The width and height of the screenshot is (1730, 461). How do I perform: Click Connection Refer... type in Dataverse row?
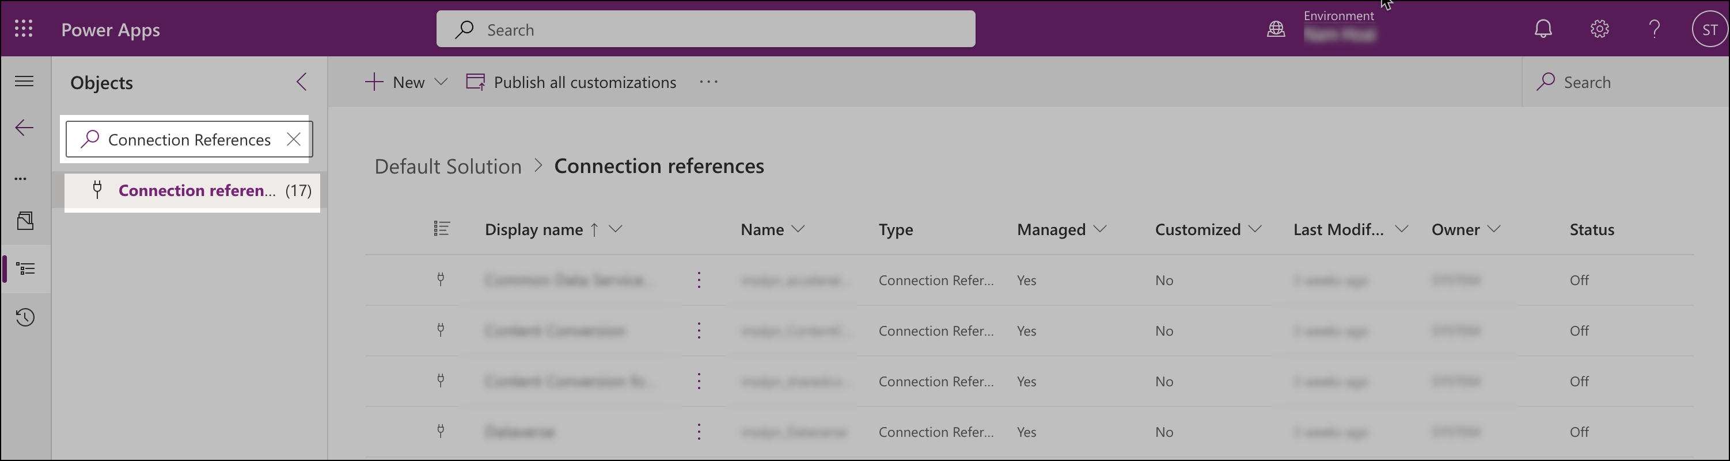pyautogui.click(x=936, y=432)
